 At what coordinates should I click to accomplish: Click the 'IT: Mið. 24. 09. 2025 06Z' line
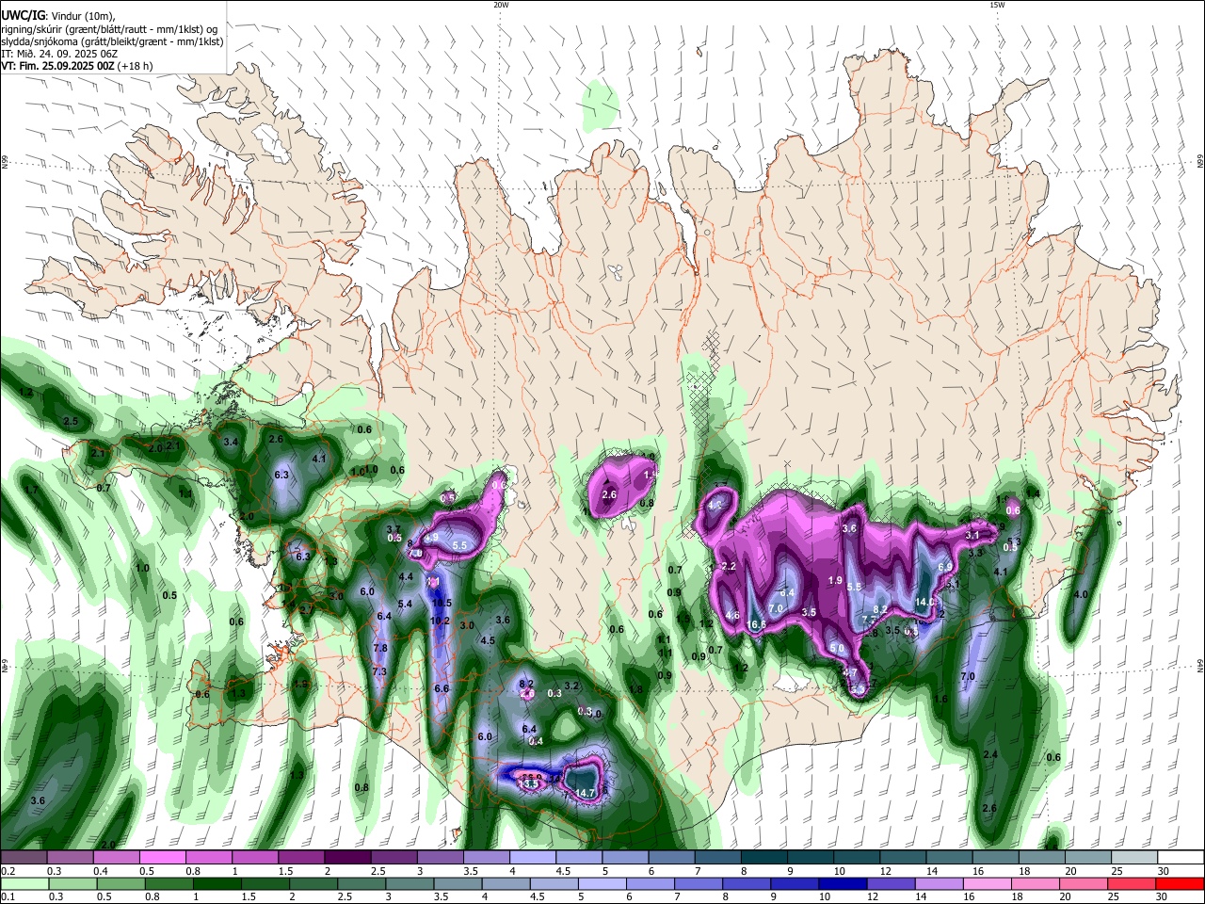[58, 54]
